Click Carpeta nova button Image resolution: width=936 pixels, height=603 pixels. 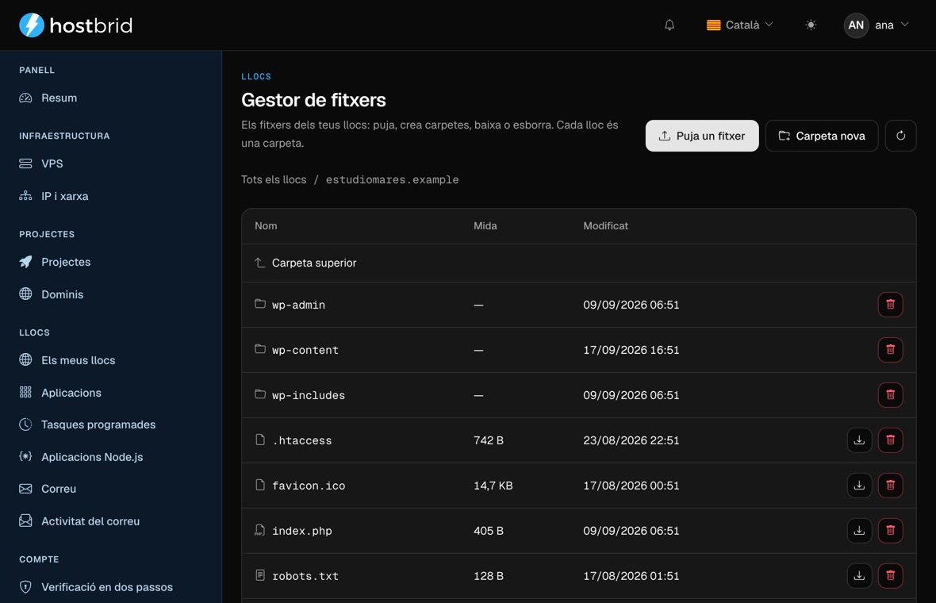coord(822,136)
